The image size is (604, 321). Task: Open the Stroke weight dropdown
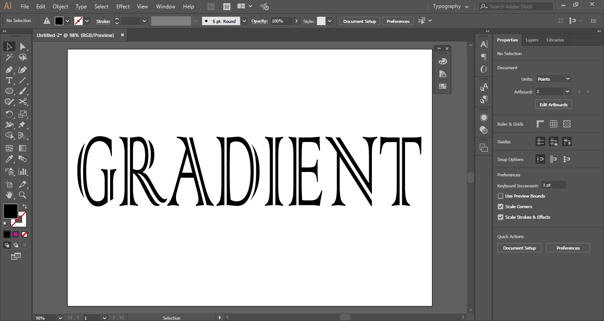click(145, 21)
